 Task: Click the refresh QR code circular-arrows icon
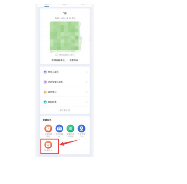56,55
